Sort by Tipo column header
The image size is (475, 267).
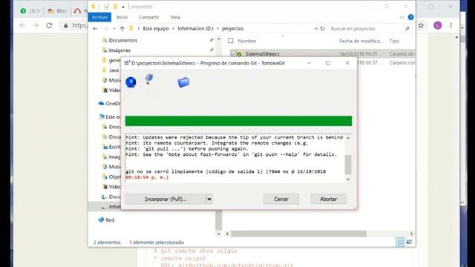click(x=394, y=41)
